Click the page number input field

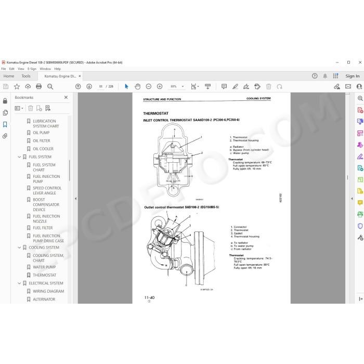click(x=100, y=87)
